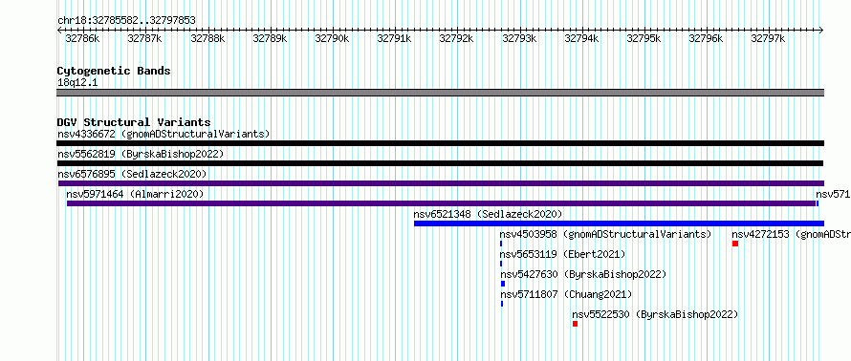Screen dimensions: 851x361
Task: Click the blue marker beside the nsv571 label
Action: coord(818,203)
